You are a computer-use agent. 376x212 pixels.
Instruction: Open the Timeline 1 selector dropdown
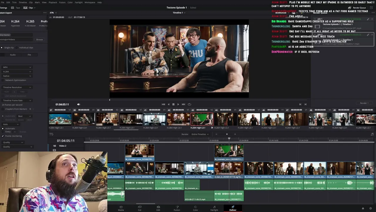tap(179, 13)
